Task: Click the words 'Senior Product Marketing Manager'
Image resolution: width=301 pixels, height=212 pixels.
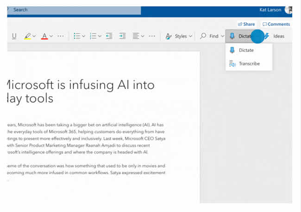Action: pyautogui.click(x=50, y=145)
